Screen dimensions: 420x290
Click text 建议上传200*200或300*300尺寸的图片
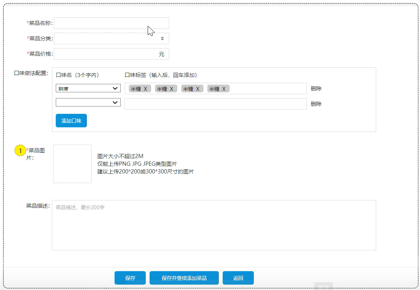point(145,172)
